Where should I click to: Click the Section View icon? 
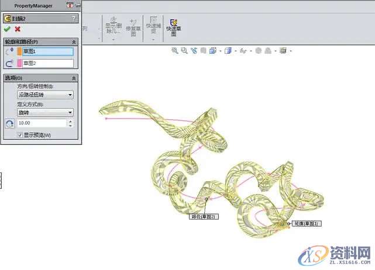pyautogui.click(x=203, y=50)
